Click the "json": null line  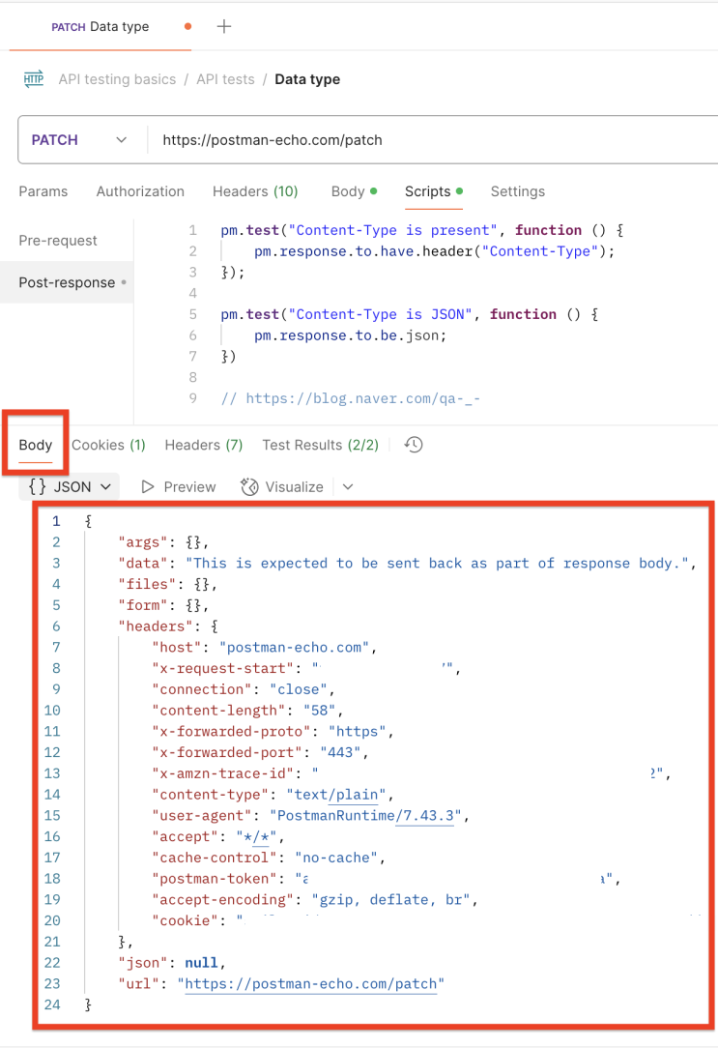coord(172,963)
